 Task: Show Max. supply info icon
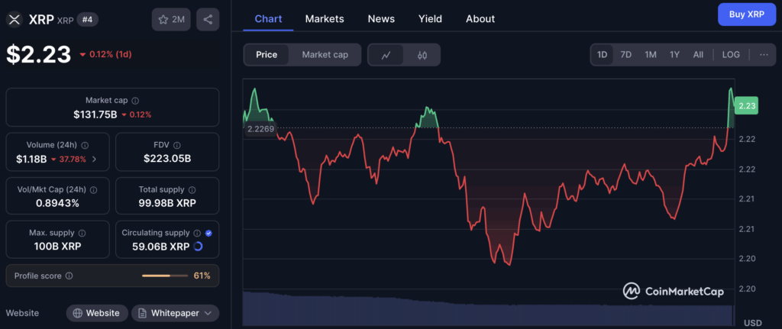tap(82, 233)
